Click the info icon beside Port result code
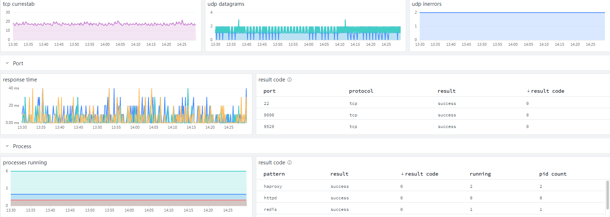The image size is (610, 217). tap(289, 80)
